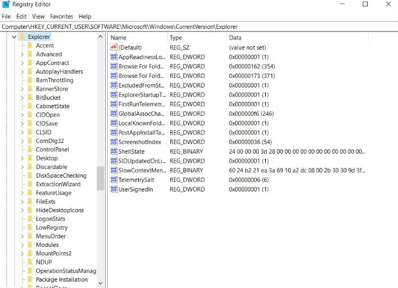Click the tree pane scroll up arrow
This screenshot has width=398, height=288.
100,37
